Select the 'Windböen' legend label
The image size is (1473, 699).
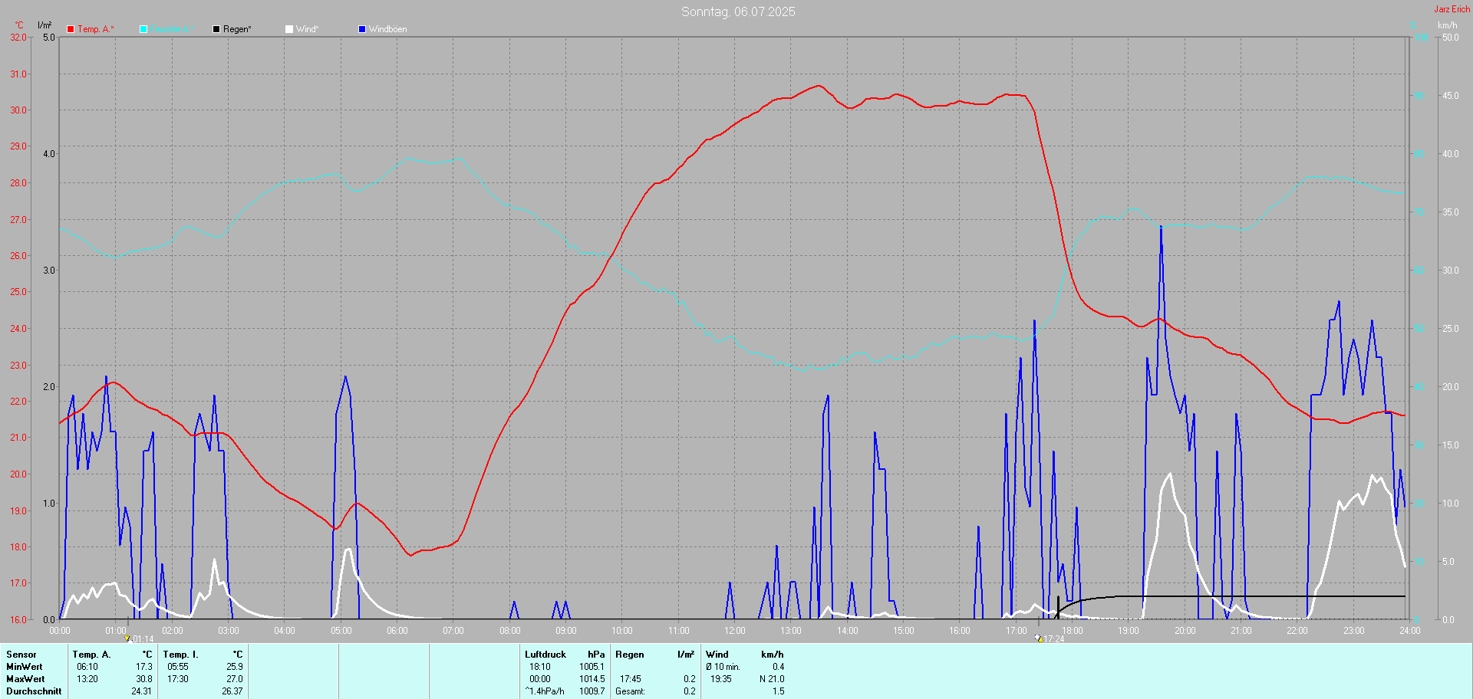(388, 29)
